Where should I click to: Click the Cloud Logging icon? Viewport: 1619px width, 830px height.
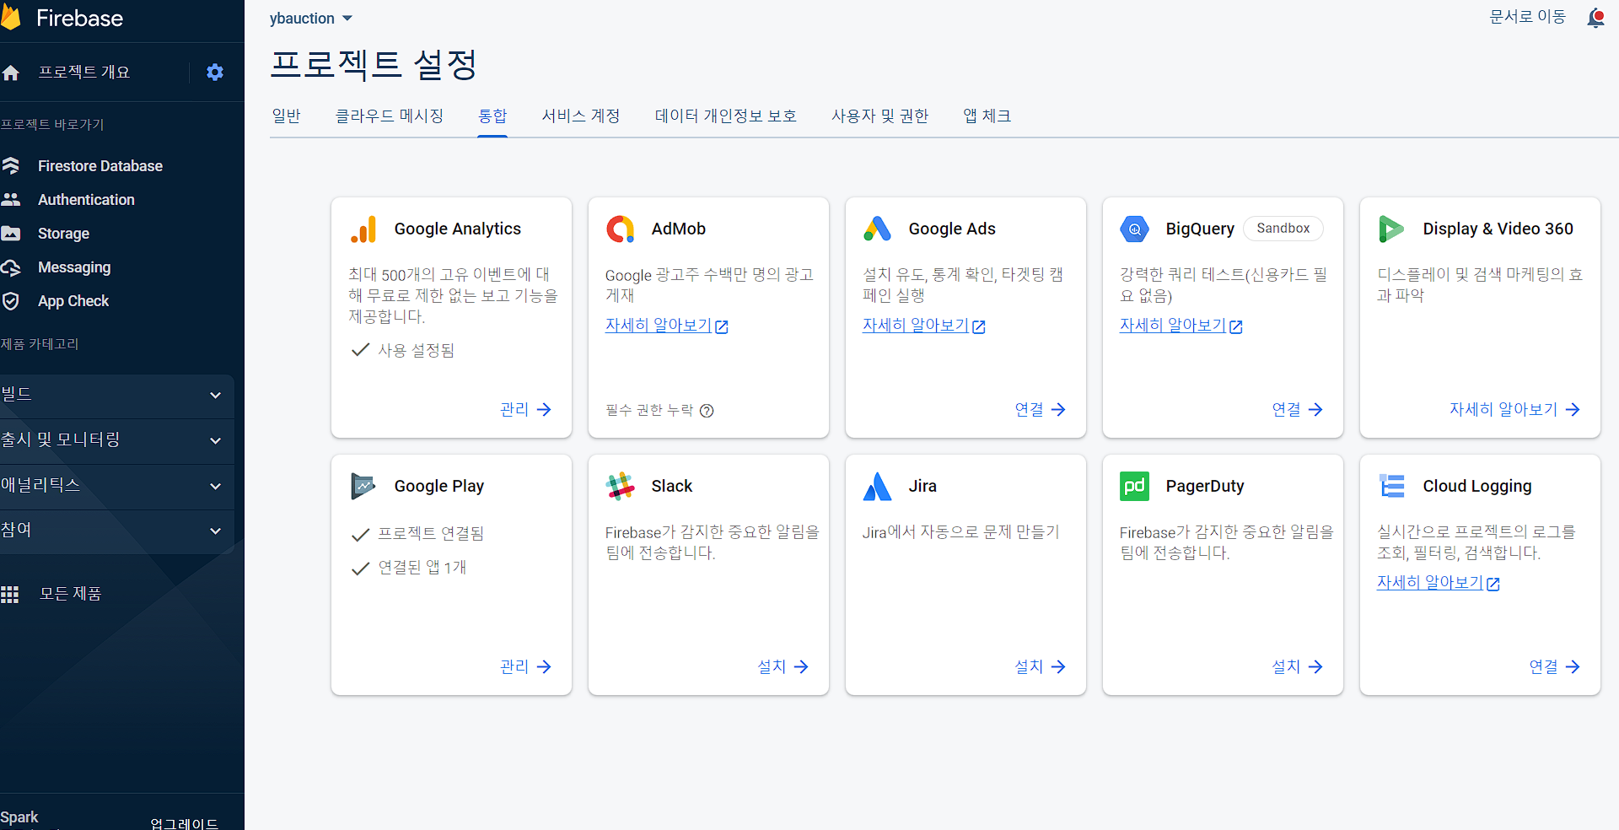1391,486
